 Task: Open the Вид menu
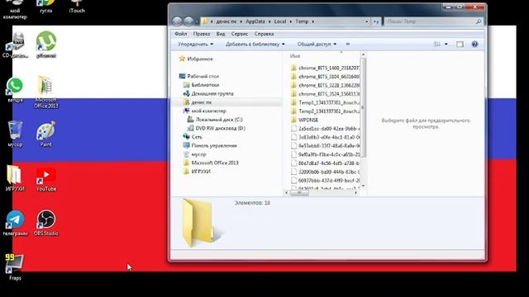221,34
